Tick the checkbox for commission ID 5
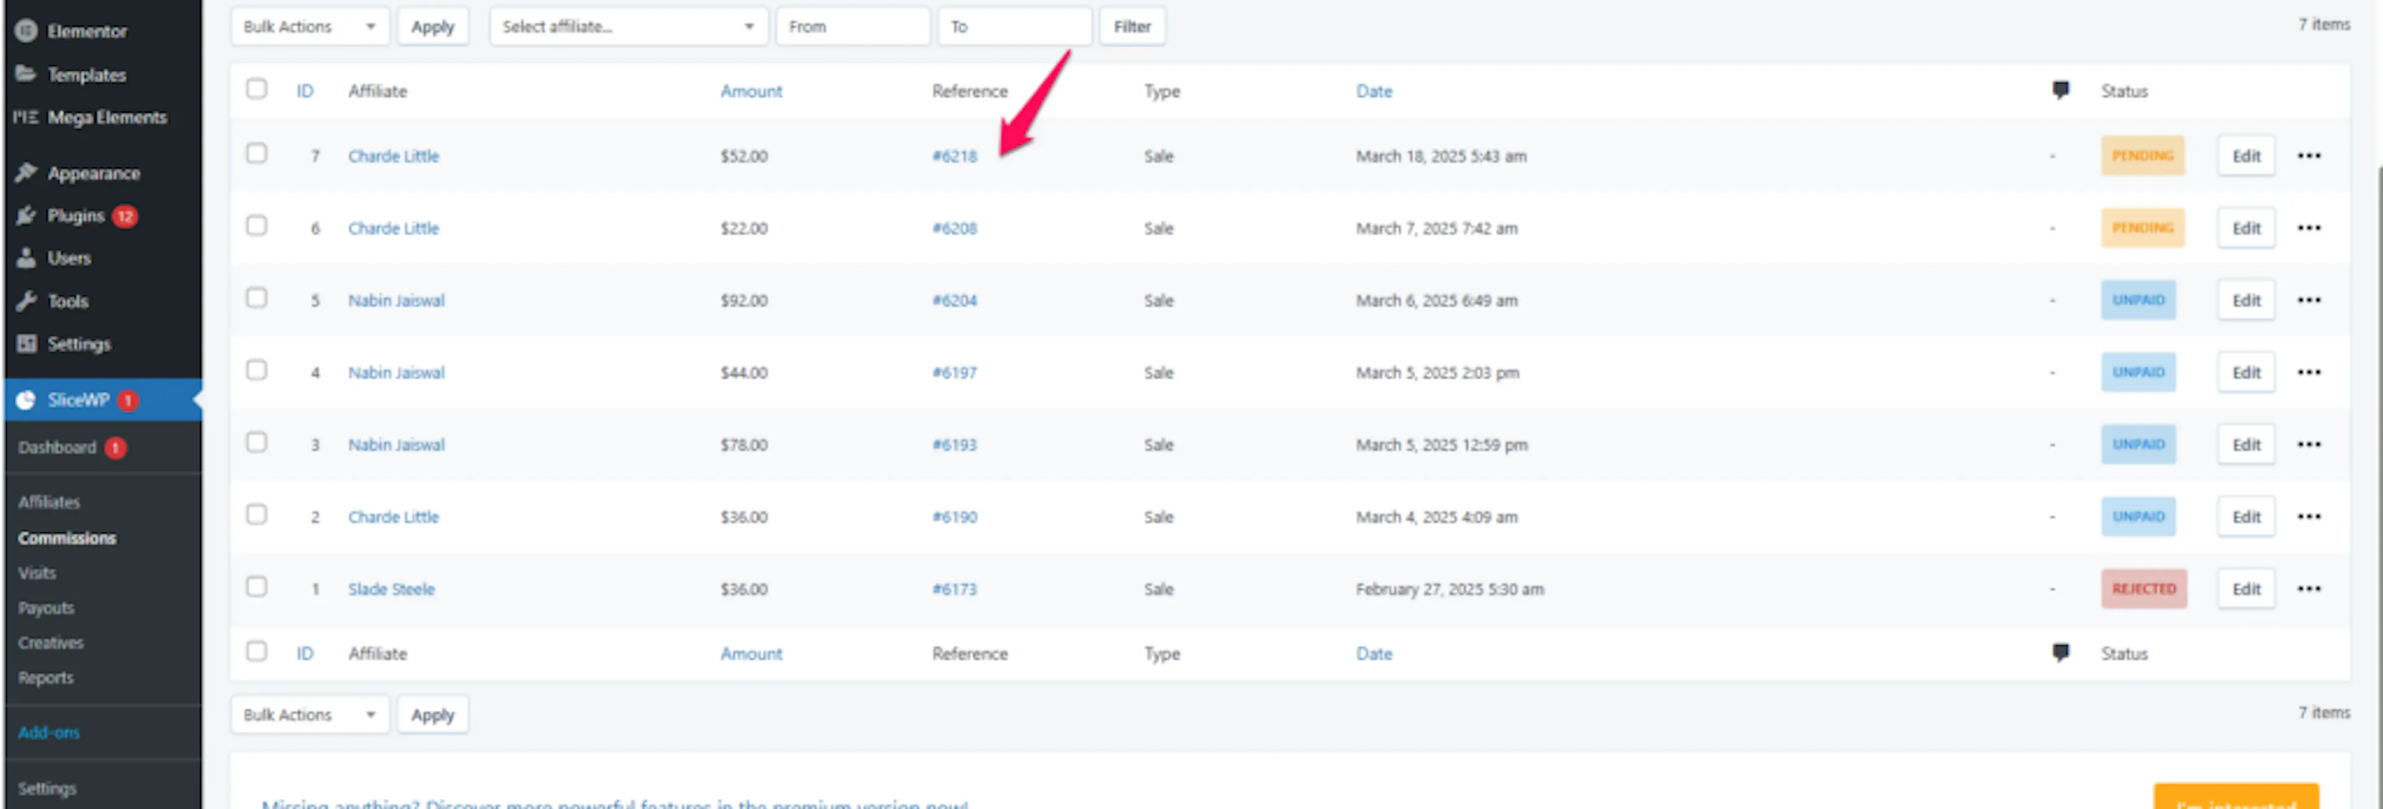This screenshot has width=2383, height=809. pyautogui.click(x=256, y=298)
